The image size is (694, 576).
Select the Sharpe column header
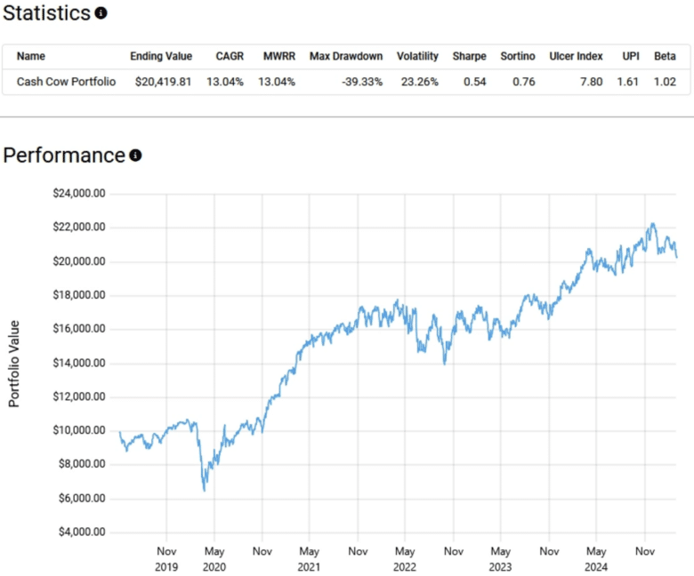pyautogui.click(x=469, y=56)
